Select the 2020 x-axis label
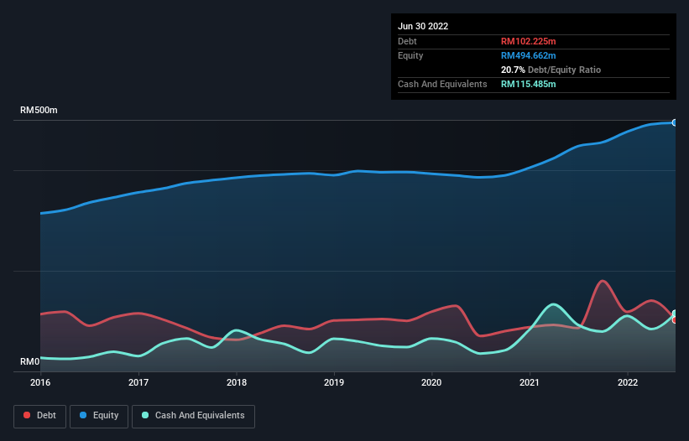 [431, 382]
